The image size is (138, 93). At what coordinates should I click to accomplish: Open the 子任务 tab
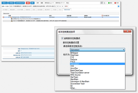click(54, 10)
